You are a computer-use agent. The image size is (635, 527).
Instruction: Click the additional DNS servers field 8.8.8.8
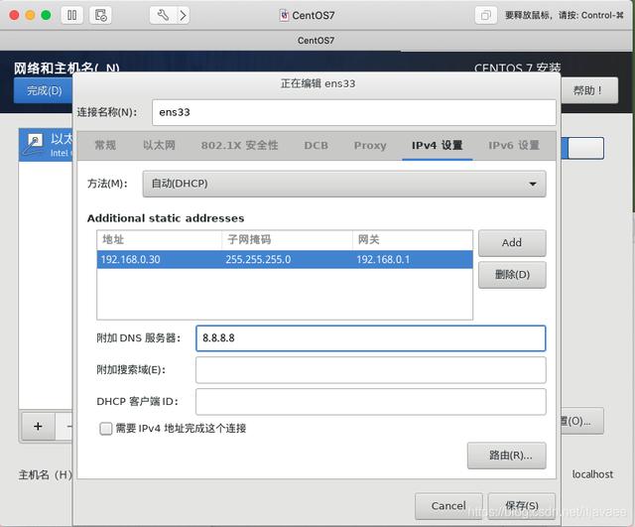[x=370, y=338]
